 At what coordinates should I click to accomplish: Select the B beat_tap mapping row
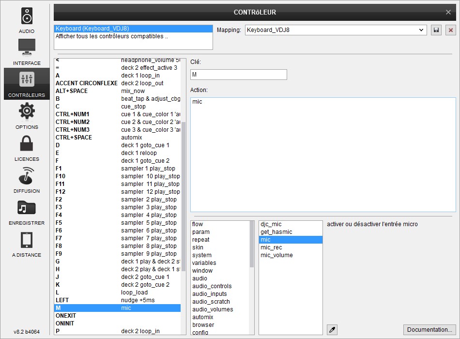118,99
